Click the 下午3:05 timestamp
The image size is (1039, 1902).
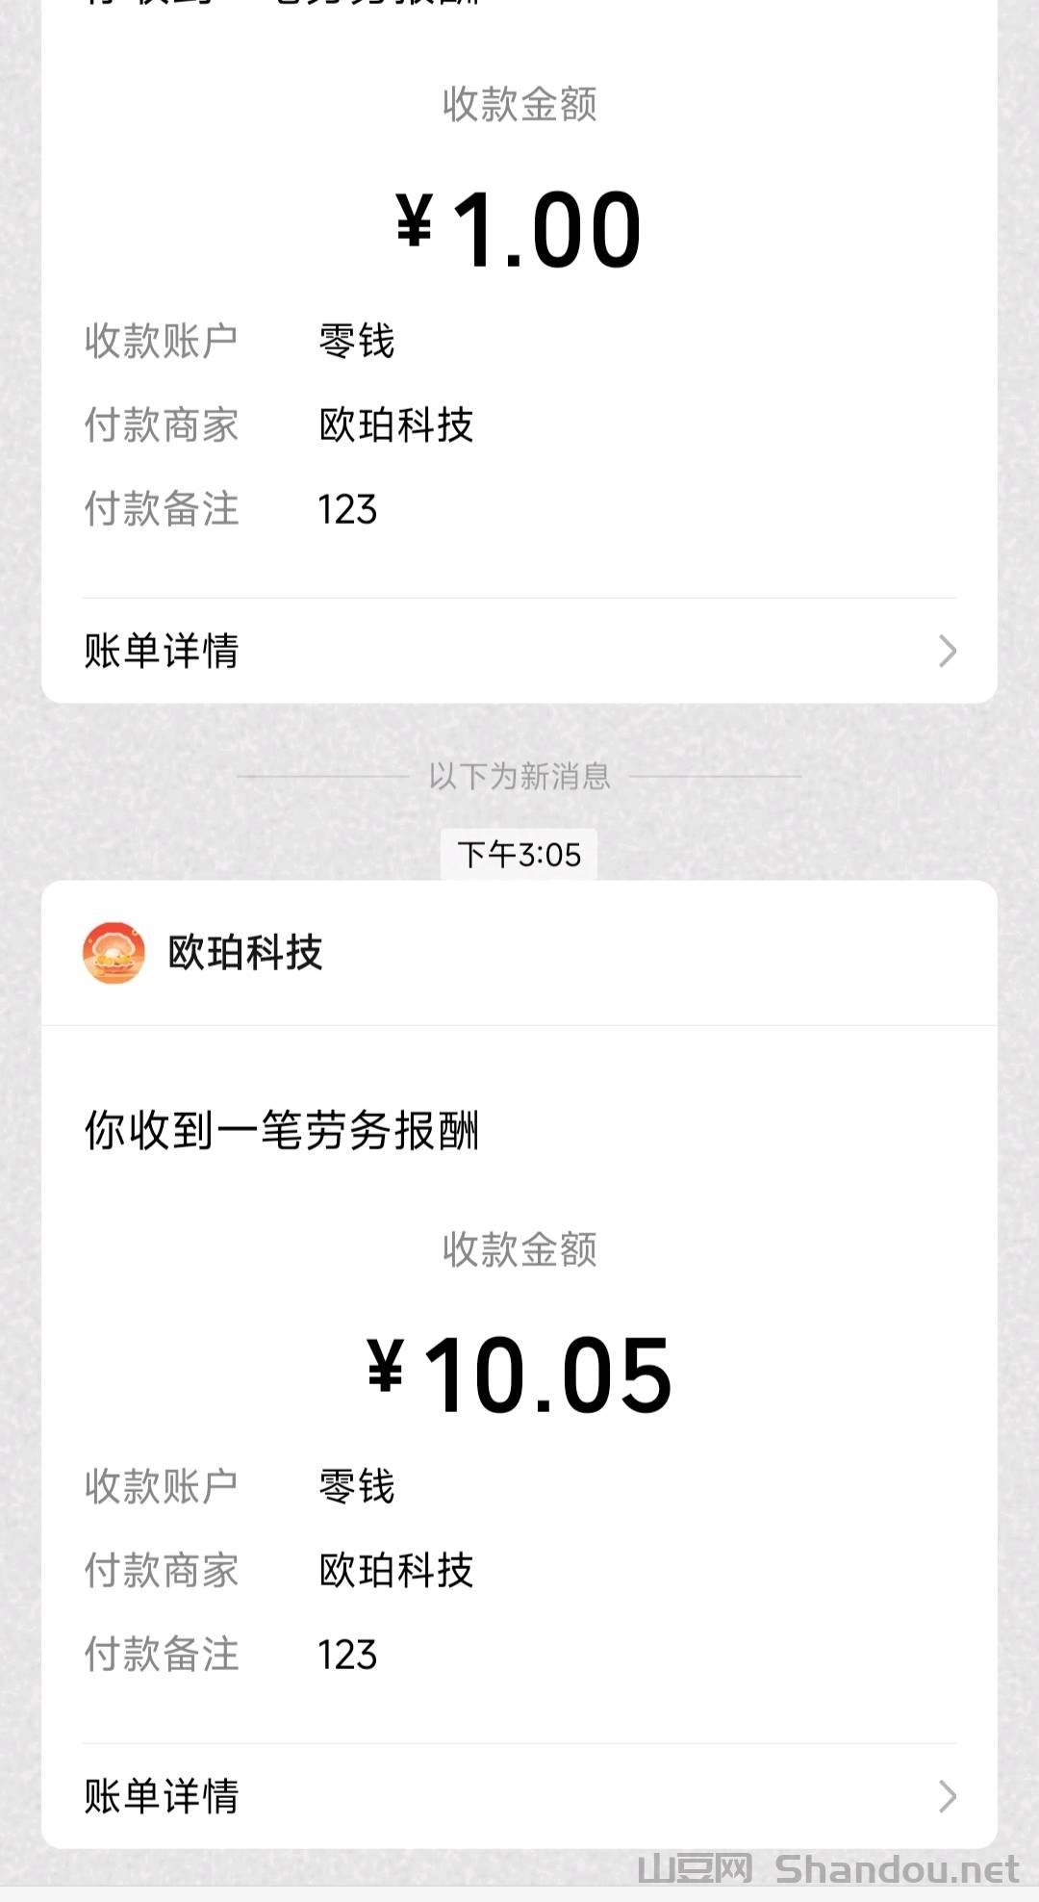click(x=519, y=855)
